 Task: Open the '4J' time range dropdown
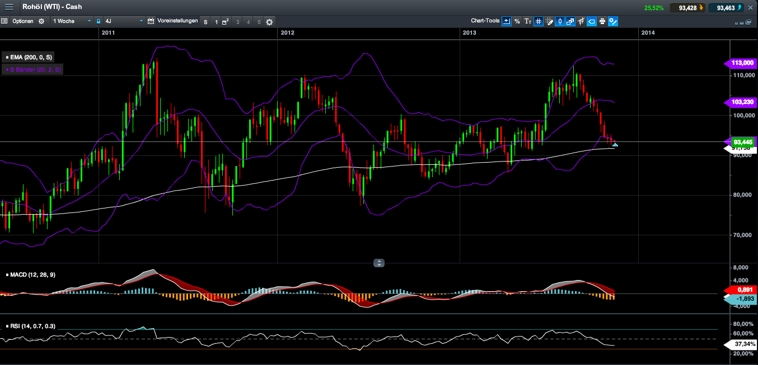pyautogui.click(x=123, y=21)
